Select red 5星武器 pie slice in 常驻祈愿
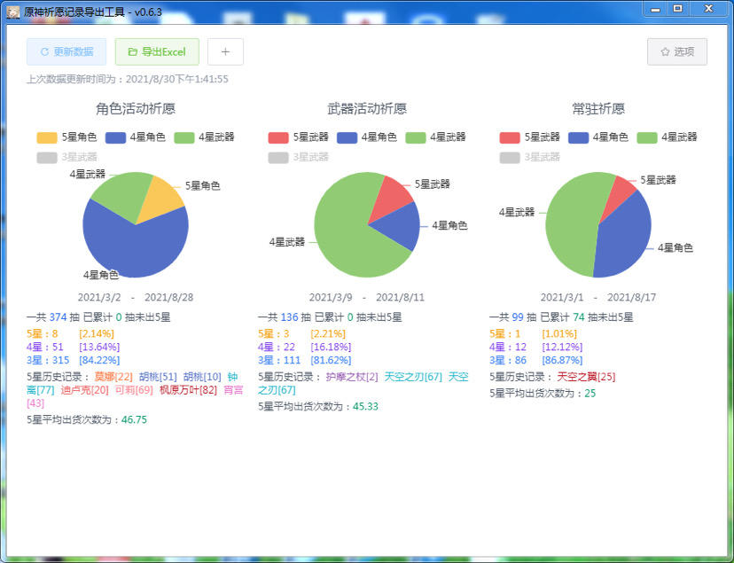This screenshot has height=563, width=734. tap(618, 194)
